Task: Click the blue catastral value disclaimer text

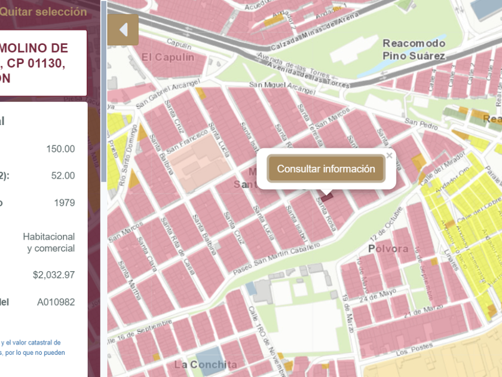Action: pyautogui.click(x=32, y=348)
